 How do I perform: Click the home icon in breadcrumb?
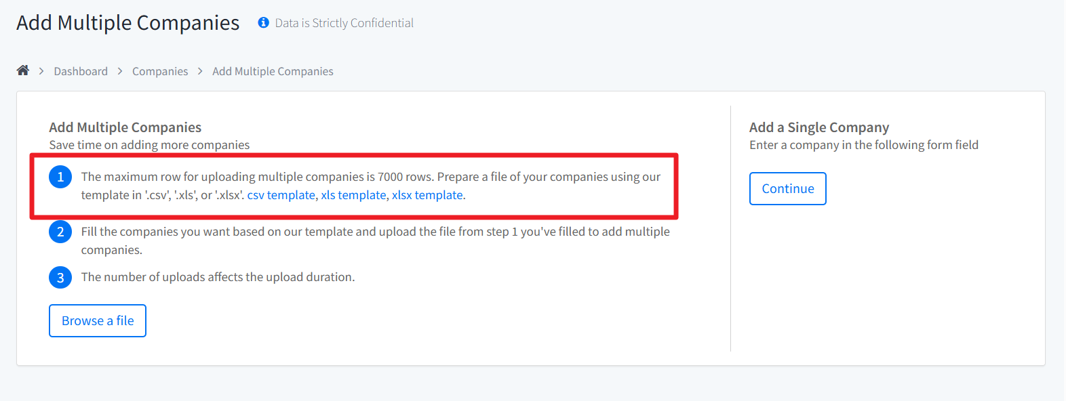pos(23,70)
